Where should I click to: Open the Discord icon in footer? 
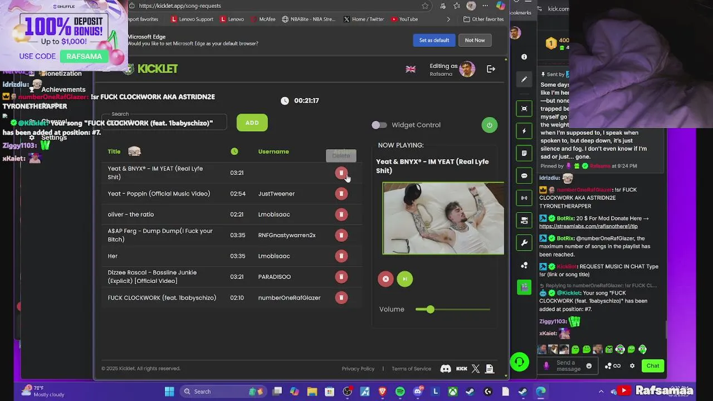pos(446,369)
